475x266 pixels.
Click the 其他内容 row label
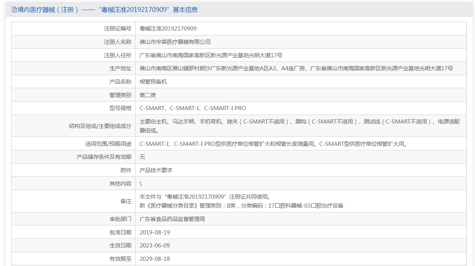120,184
